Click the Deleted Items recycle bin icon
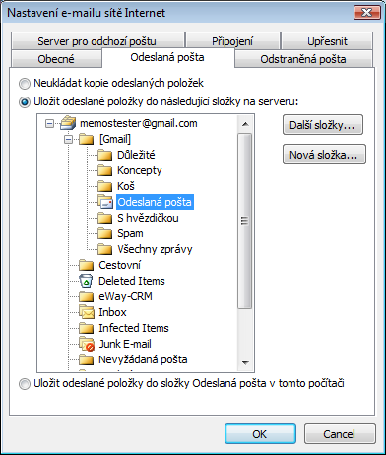This screenshot has height=455, width=386. pos(86,281)
